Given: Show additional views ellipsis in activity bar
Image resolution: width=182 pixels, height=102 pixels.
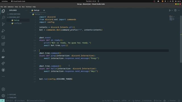Looking at the screenshot, I should click(3, 76).
